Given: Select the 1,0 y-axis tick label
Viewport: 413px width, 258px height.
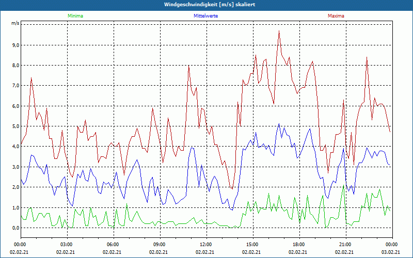Looking at the screenshot, I should click(15, 208).
